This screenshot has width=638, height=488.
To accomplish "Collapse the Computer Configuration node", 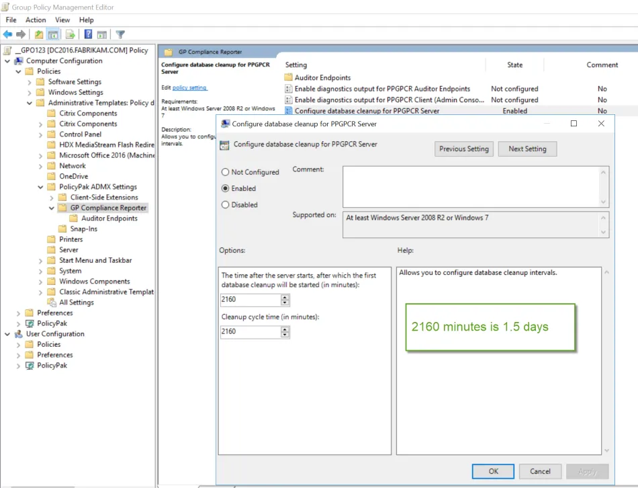I will click(7, 61).
